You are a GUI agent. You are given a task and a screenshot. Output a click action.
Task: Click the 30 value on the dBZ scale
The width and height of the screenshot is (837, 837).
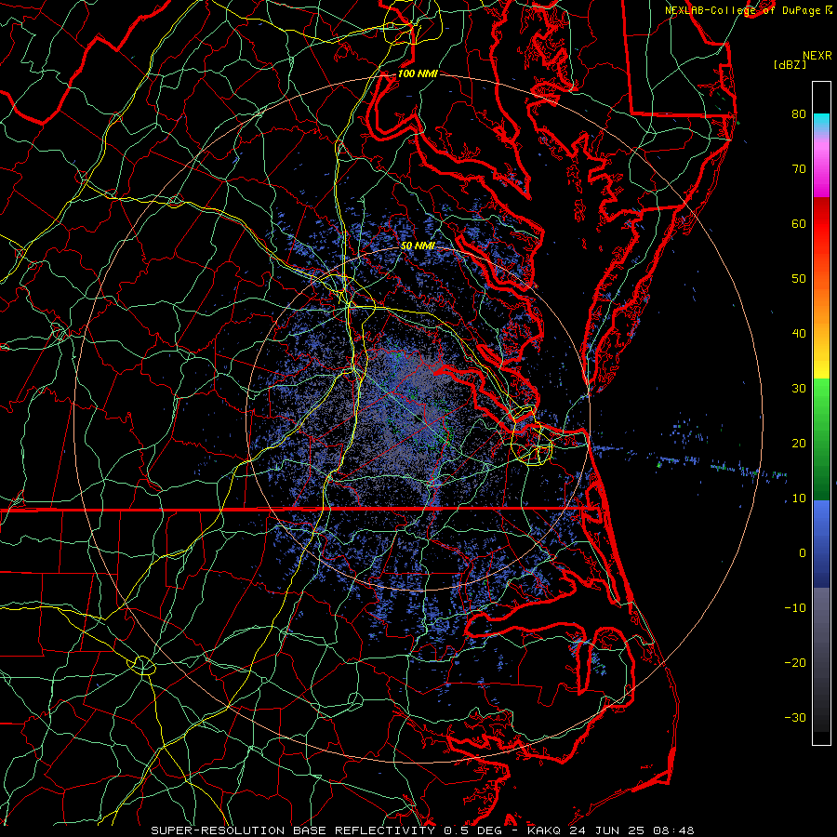click(x=799, y=388)
